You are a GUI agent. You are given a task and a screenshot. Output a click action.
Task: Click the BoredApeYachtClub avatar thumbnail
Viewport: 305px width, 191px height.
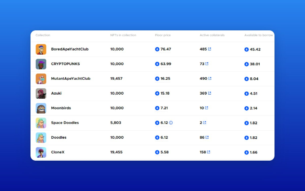41,49
